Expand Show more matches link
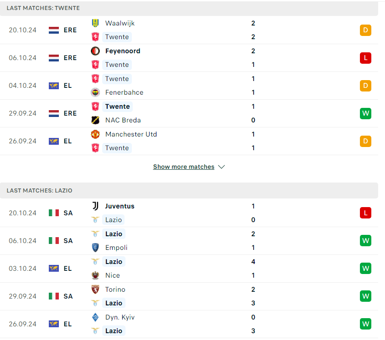385x340 pixels. 184,167
